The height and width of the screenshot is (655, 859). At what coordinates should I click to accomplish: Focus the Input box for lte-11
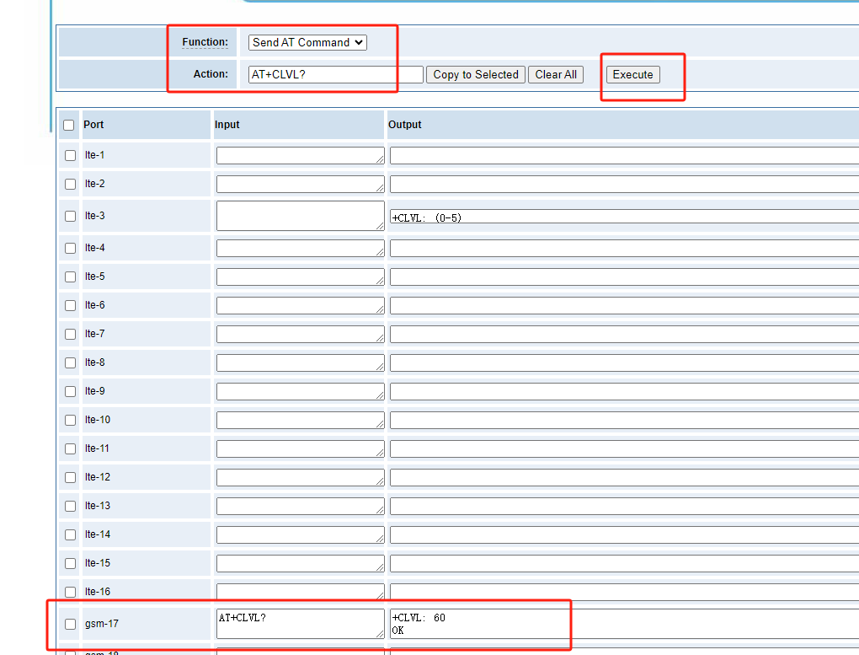[x=300, y=448]
